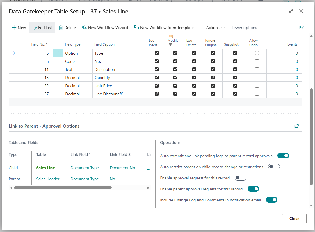315x232 pixels.
Task: Enable auto restrict parent toggle
Action: [x=274, y=167]
